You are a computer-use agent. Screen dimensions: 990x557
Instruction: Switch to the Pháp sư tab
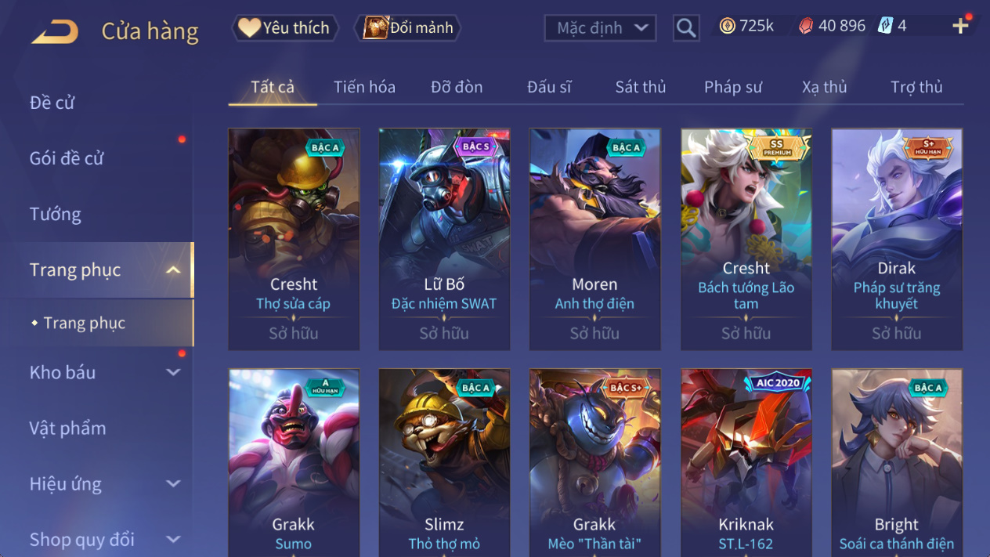click(732, 87)
